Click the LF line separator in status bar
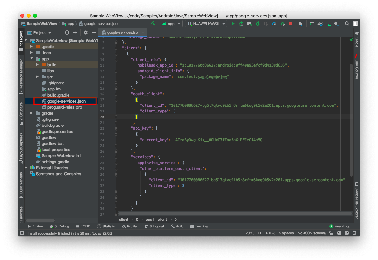 pyautogui.click(x=260, y=233)
